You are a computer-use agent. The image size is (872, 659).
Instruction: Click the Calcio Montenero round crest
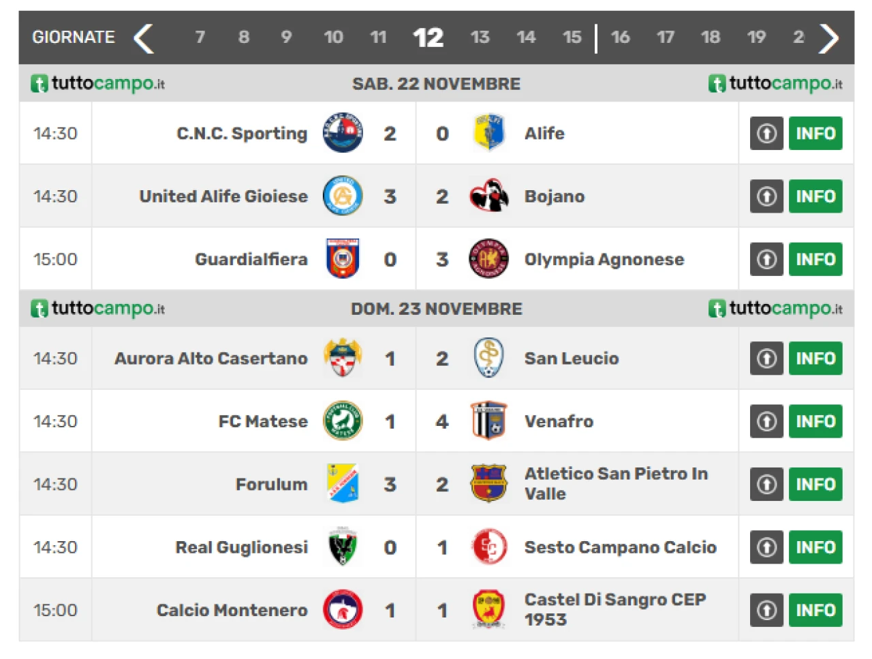342,610
